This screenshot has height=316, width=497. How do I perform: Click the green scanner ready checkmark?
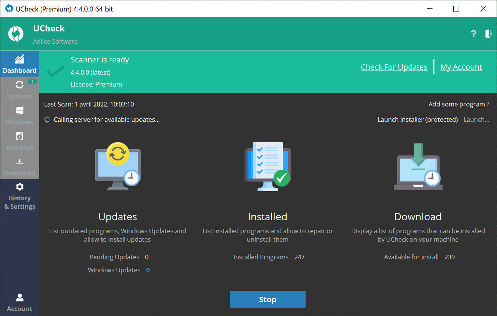pyautogui.click(x=56, y=72)
